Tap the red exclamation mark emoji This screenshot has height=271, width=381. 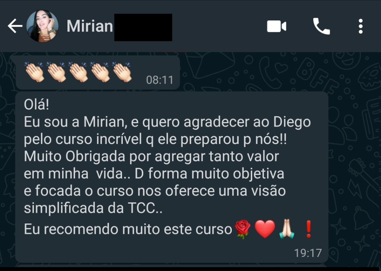tap(308, 229)
